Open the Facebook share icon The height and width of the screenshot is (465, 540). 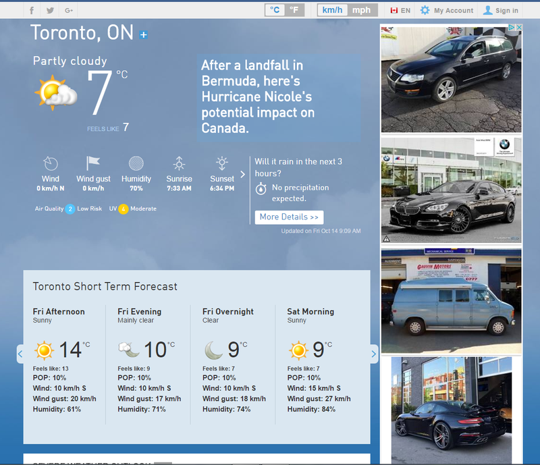(x=32, y=10)
